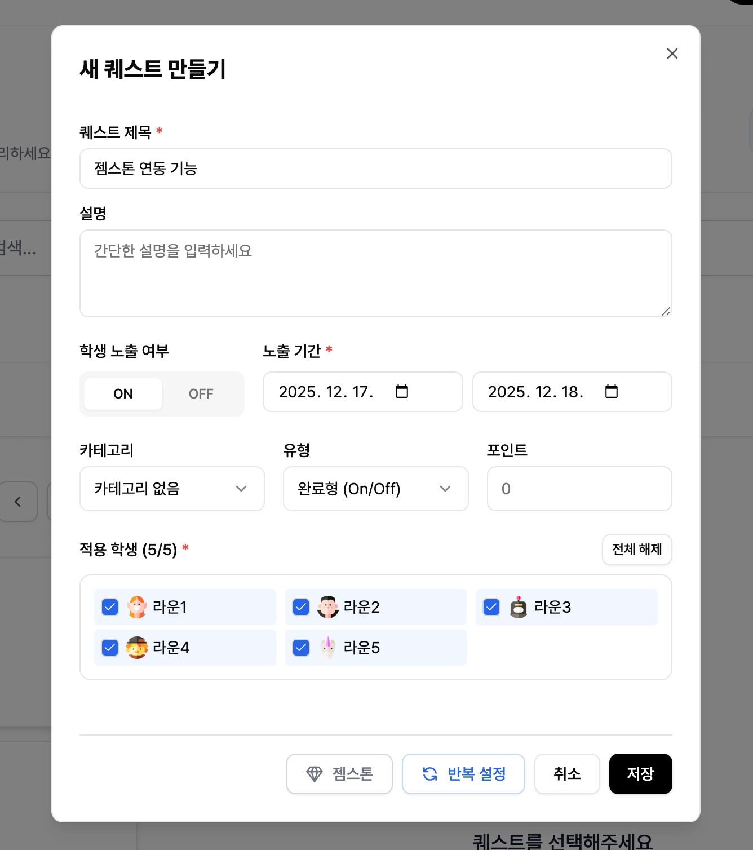Screen dimensions: 753x850
Task: Open the 완료형 (On/Off) type dropdown
Action: tap(375, 489)
